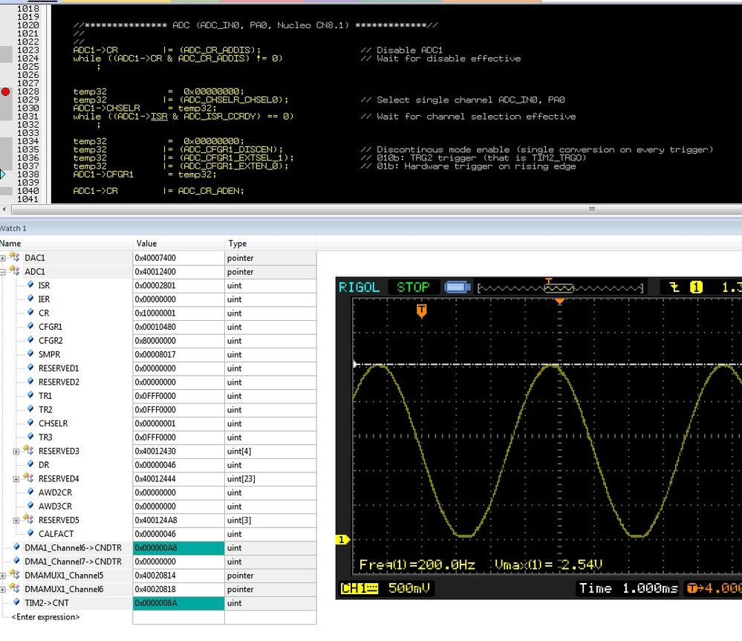The height and width of the screenshot is (641, 742).
Task: Click the RIGOL oscilloscope screenshot image
Action: tap(538, 438)
